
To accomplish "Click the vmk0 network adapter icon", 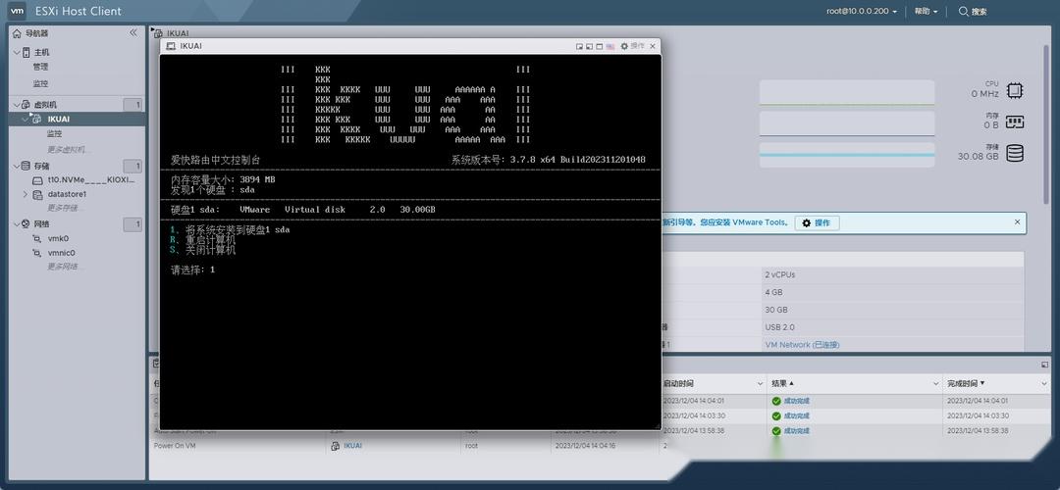I will click(38, 238).
